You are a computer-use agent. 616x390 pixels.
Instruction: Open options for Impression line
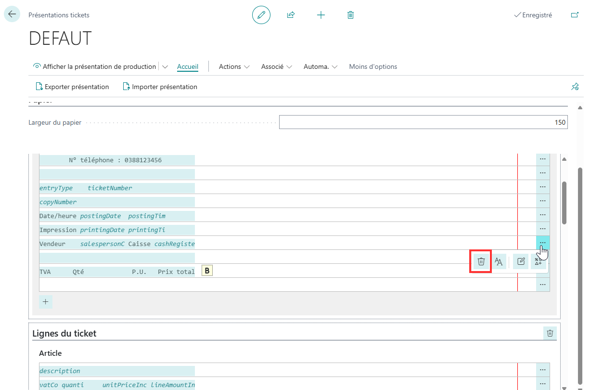coord(543,229)
